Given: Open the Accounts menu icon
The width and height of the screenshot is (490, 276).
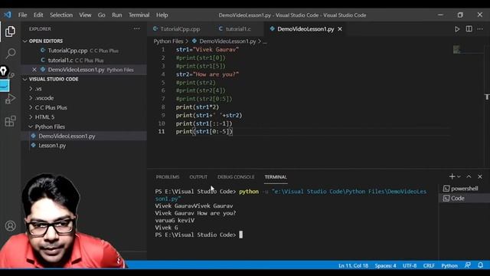Looking at the screenshot, I should pyautogui.click(x=10, y=226).
